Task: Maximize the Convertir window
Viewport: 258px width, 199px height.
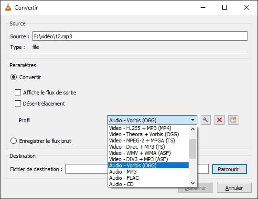Action: pos(225,7)
